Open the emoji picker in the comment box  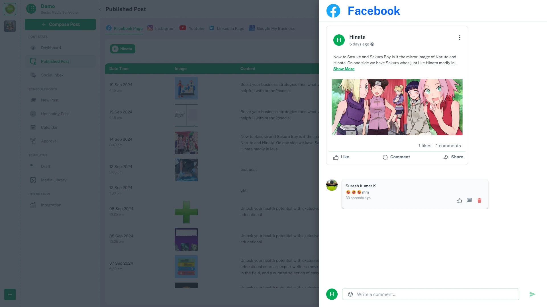350,294
